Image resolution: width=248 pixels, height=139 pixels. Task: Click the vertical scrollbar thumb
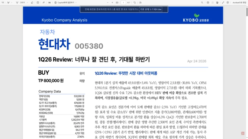(x=247, y=11)
